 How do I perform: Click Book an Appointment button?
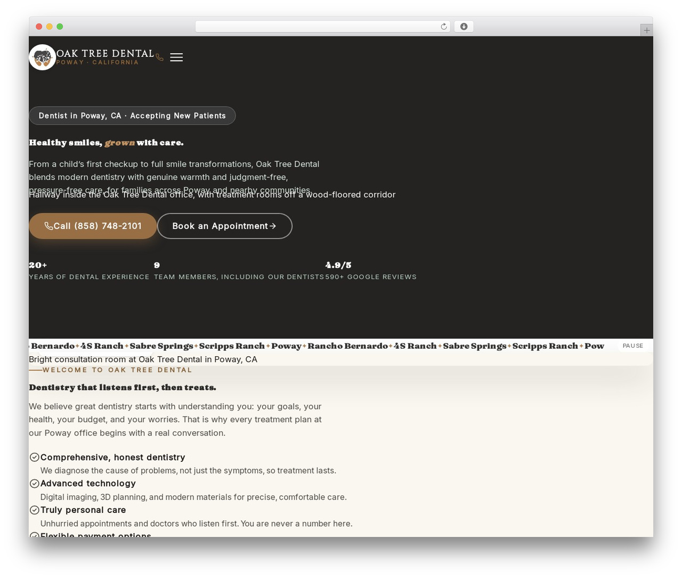coord(225,226)
